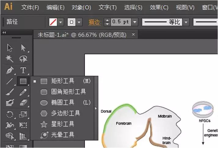Open the 对象(O) menu
Screen dimensions: 218x148
coord(81,7)
